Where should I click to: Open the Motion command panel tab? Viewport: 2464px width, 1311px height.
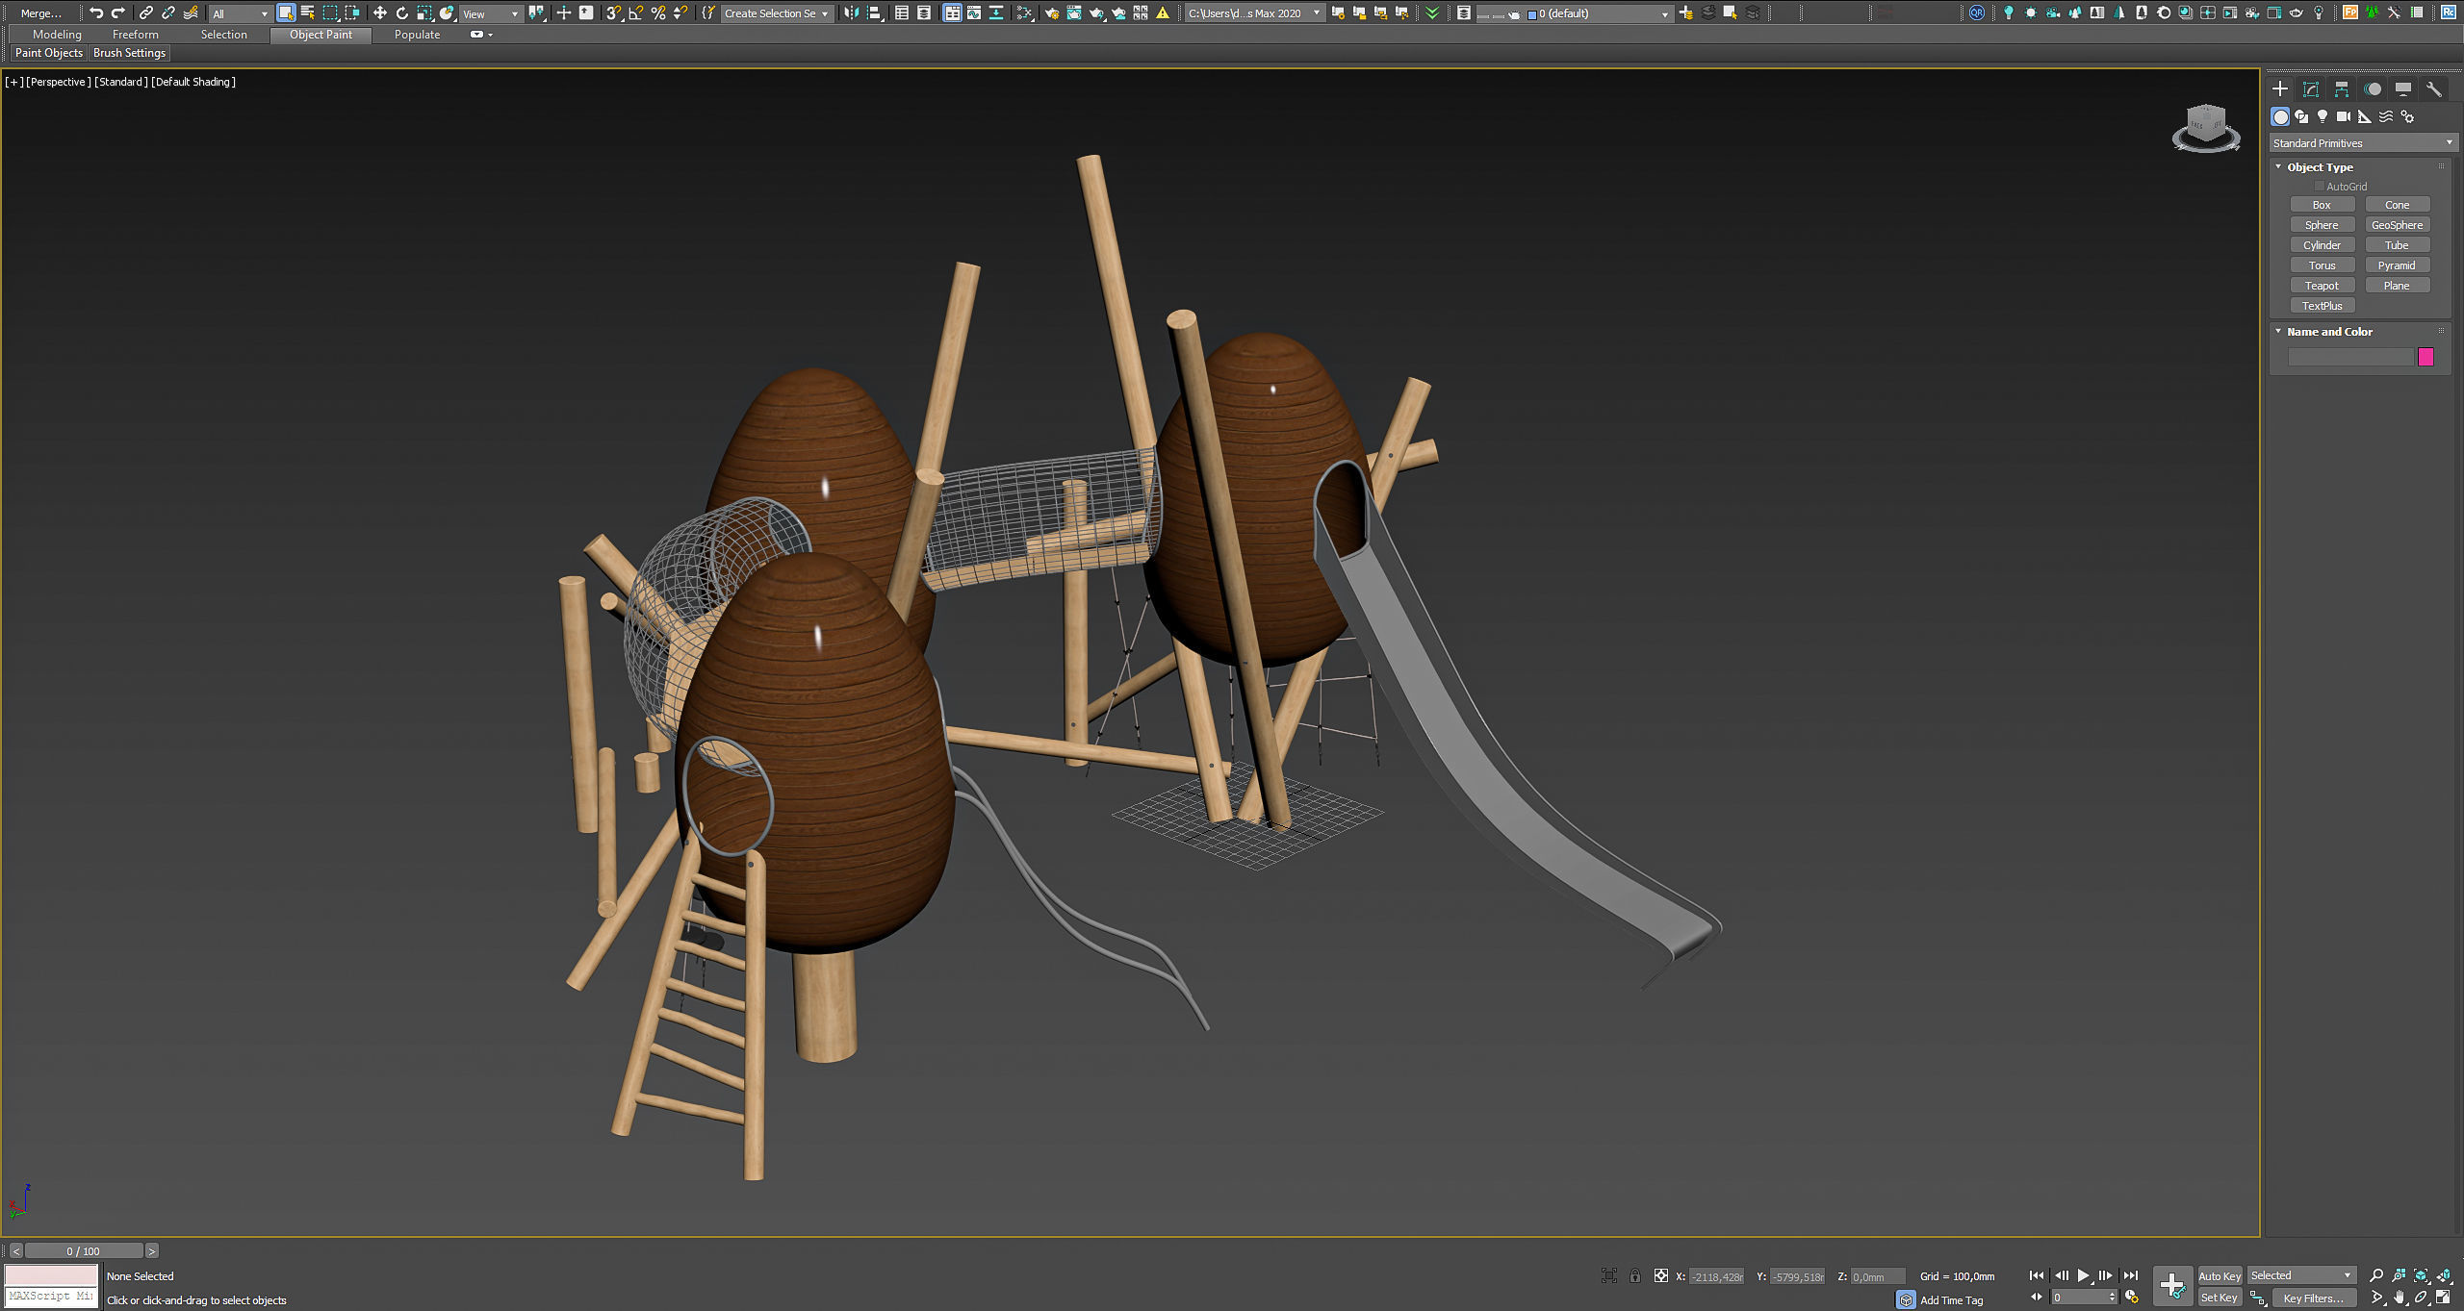(x=2373, y=89)
